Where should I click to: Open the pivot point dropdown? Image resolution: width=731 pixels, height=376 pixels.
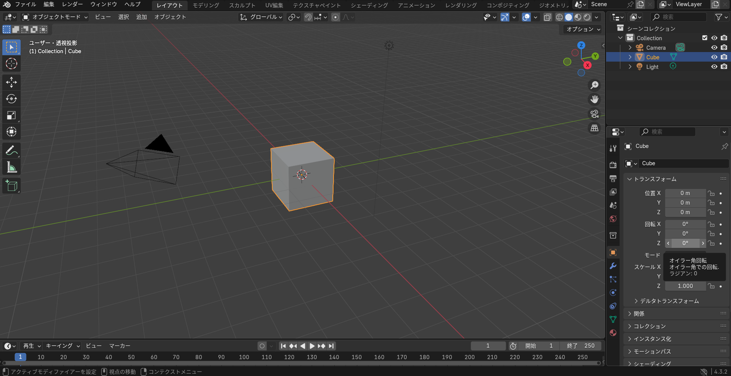click(x=294, y=17)
